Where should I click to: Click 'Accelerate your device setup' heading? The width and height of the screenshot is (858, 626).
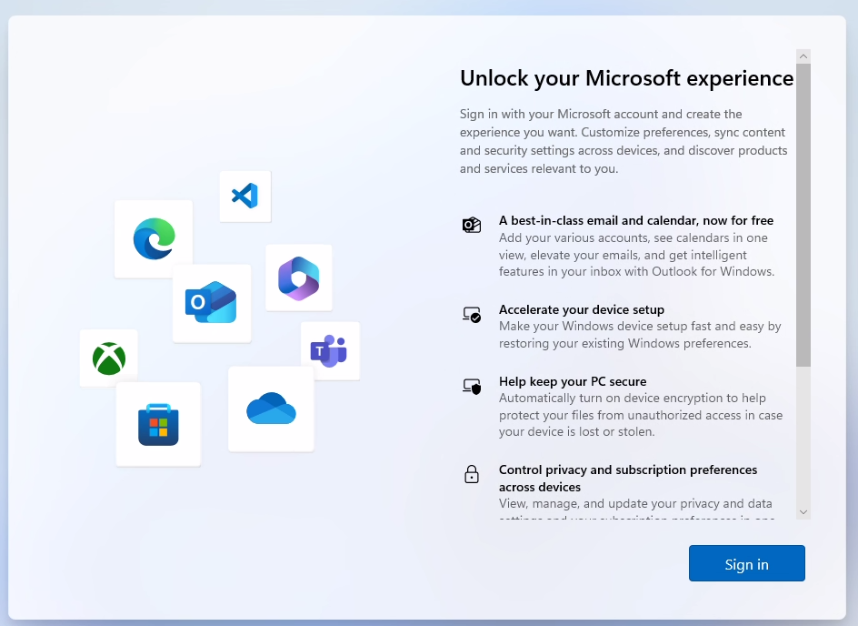pos(581,309)
